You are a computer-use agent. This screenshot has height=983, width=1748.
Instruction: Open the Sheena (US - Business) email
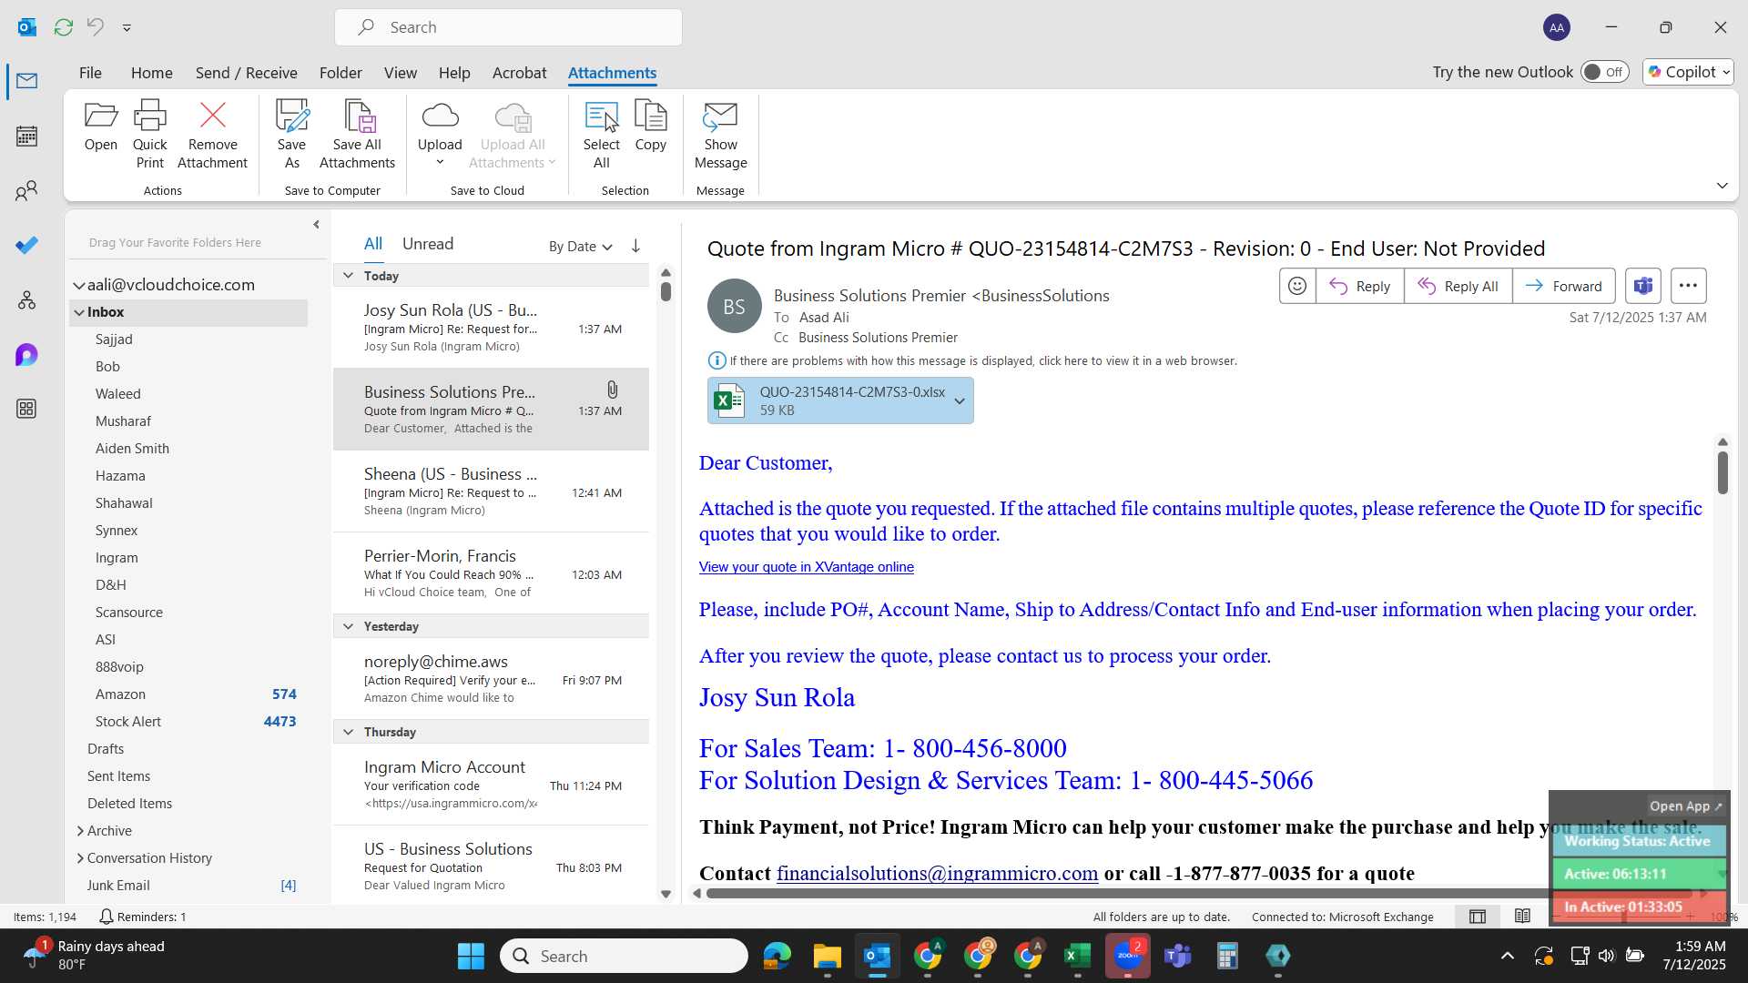point(491,491)
